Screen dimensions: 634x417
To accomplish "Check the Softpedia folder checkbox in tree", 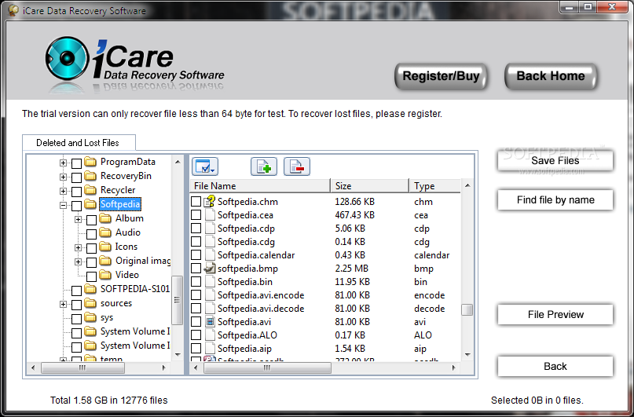I will 76,205.
